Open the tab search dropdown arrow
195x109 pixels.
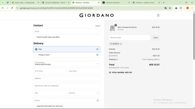(3, 3)
